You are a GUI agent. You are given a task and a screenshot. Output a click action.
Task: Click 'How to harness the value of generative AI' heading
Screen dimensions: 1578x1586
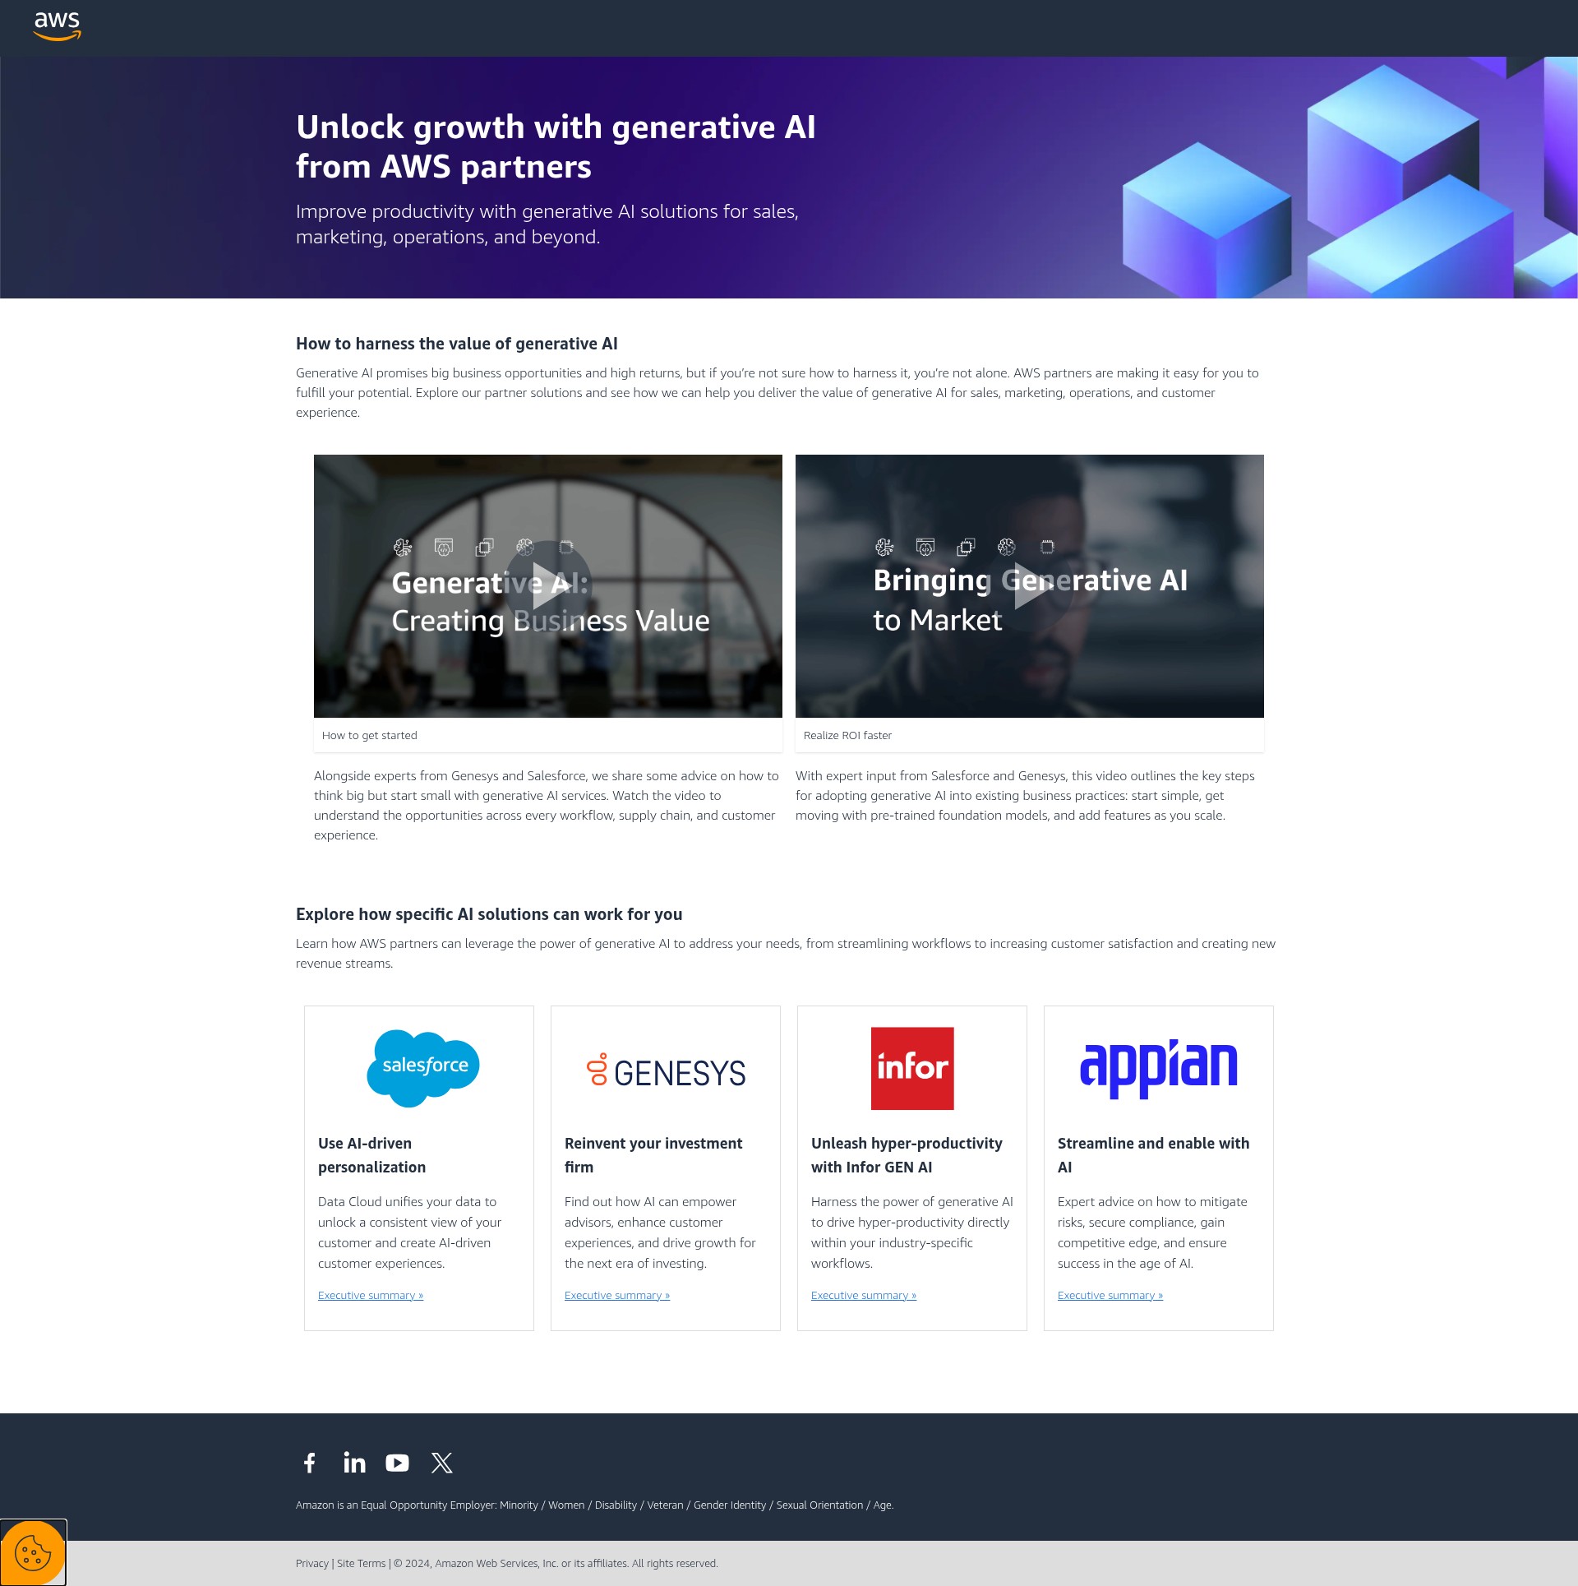pos(457,344)
